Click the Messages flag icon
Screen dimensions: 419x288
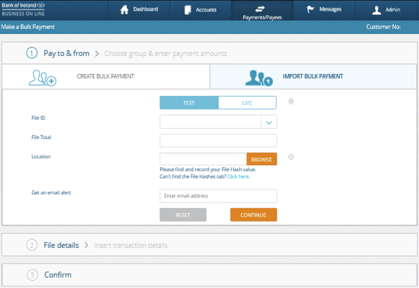[311, 9]
